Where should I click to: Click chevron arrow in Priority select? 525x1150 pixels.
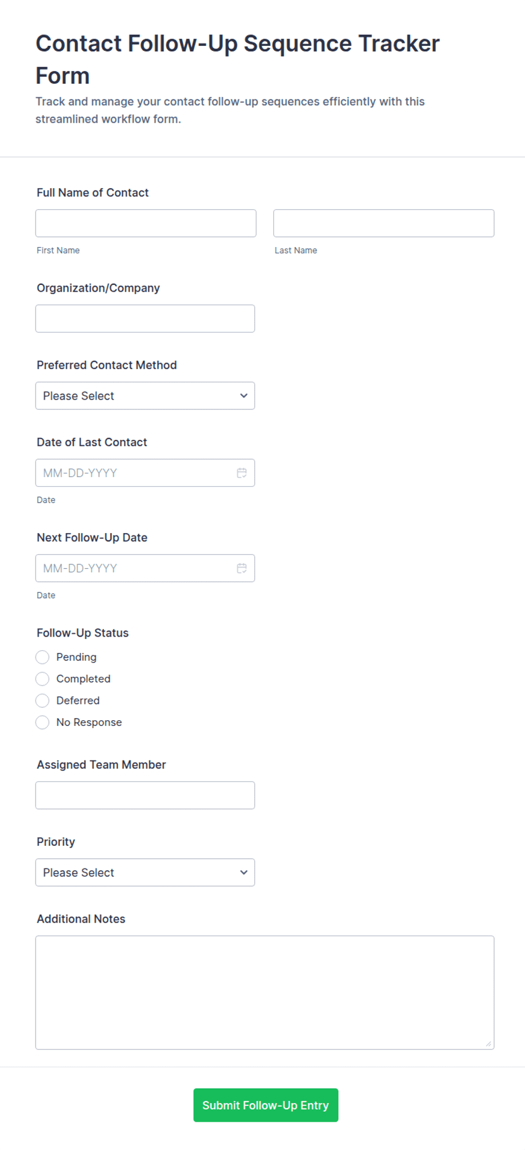243,872
